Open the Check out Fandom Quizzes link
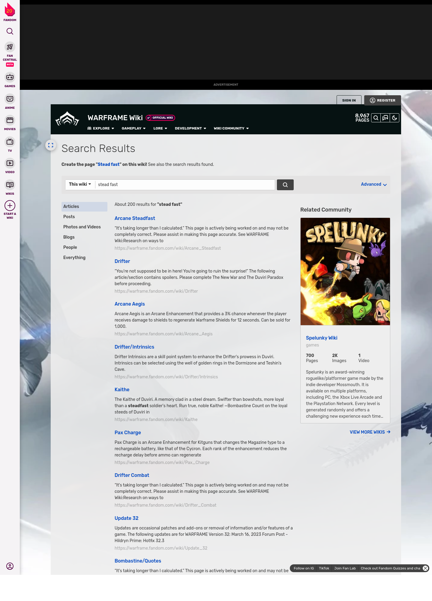Image resolution: width=432 pixels, height=601 pixels. click(x=390, y=568)
